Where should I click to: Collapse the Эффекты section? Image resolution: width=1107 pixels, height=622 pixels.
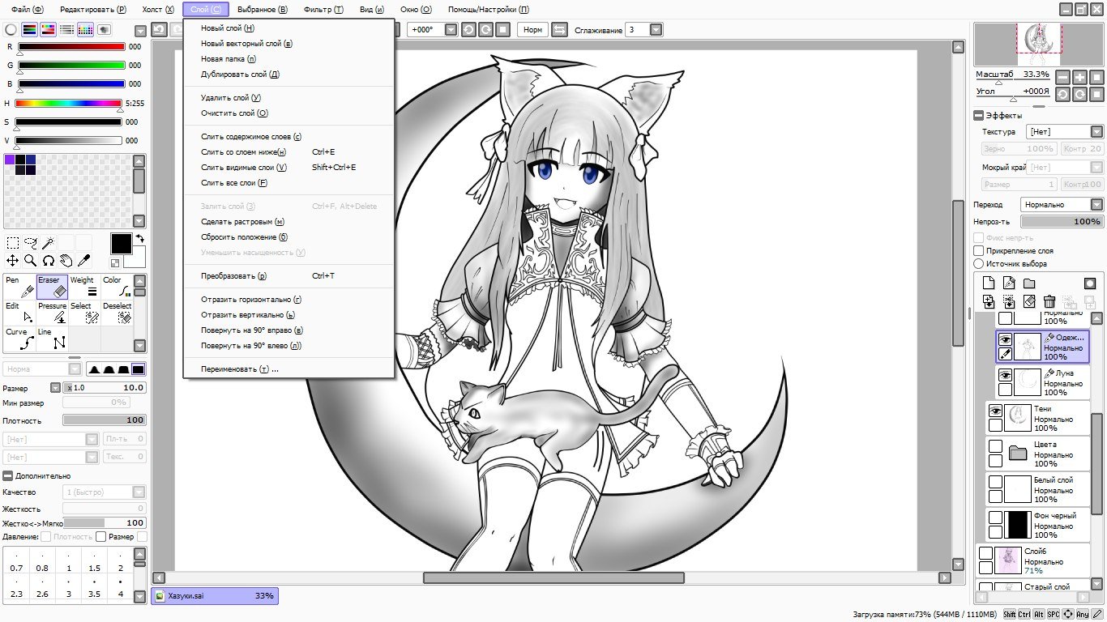tap(979, 116)
